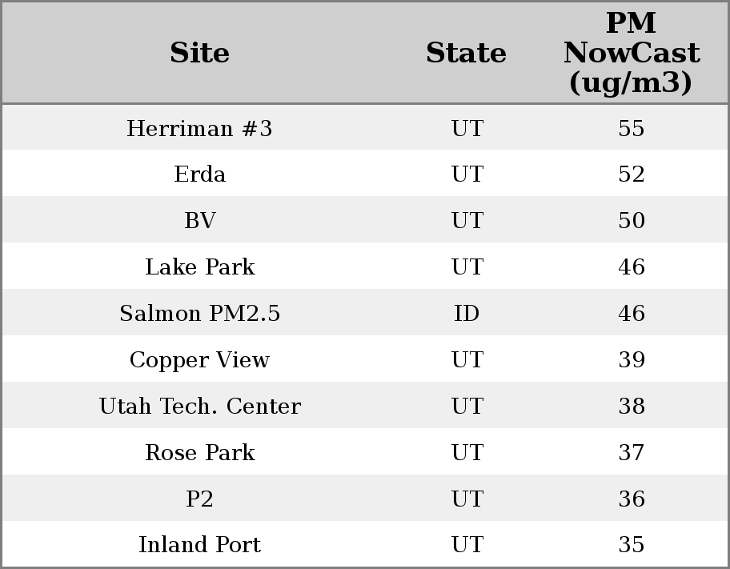Viewport: 730px width, 569px height.
Task: Click the PM NowCast column header
Action: [x=631, y=54]
